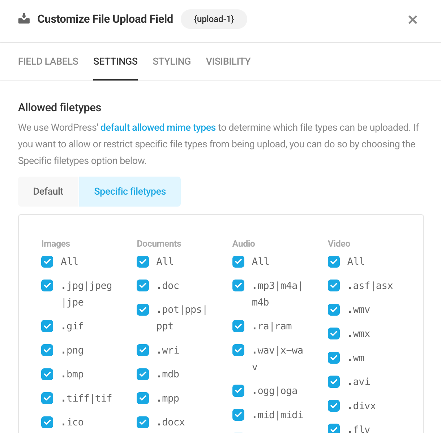Toggle the .docx checkbox
Image resolution: width=441 pixels, height=433 pixels.
pos(143,422)
